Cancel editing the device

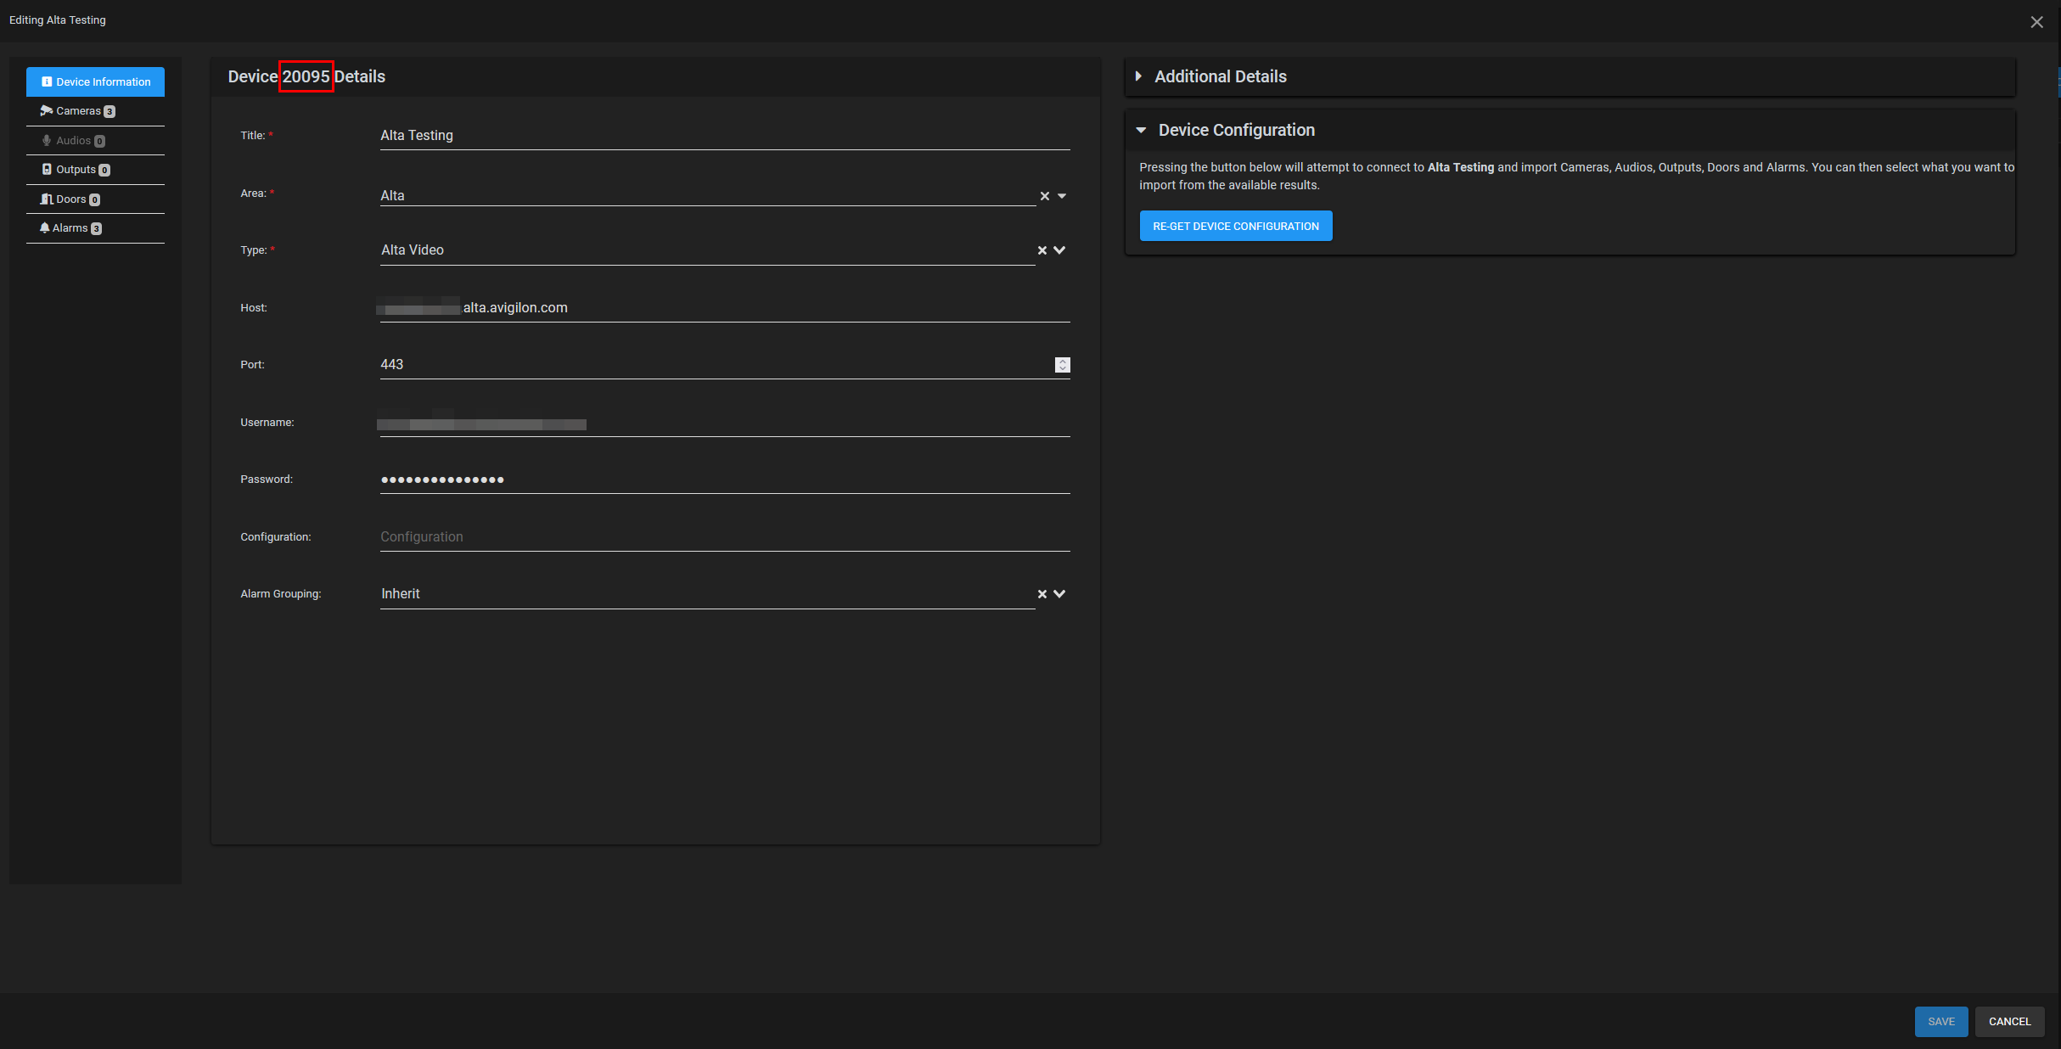tap(2010, 1022)
